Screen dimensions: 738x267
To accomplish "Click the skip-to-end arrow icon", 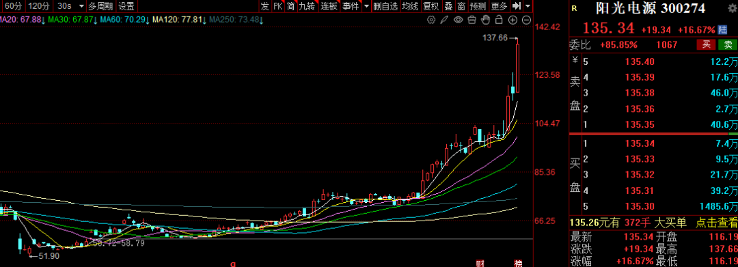I will [517, 6].
